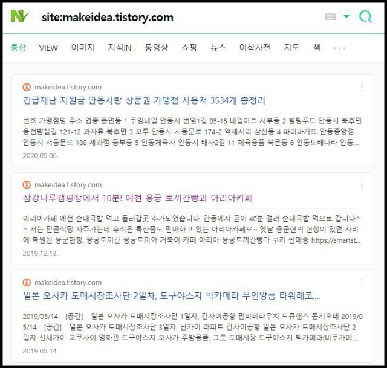Select the 지식iN tab
387x368 pixels.
(120, 47)
